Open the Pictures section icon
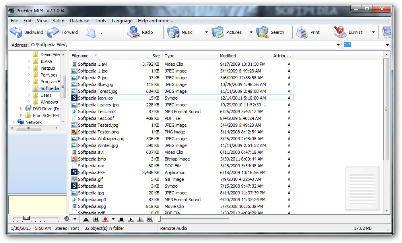This screenshot has width=402, height=243. (218, 32)
